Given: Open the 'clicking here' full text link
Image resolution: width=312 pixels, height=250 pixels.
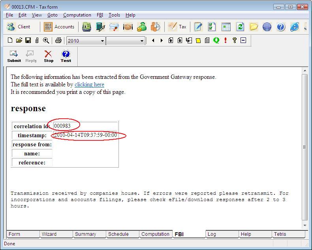Looking at the screenshot, I should coord(89,84).
